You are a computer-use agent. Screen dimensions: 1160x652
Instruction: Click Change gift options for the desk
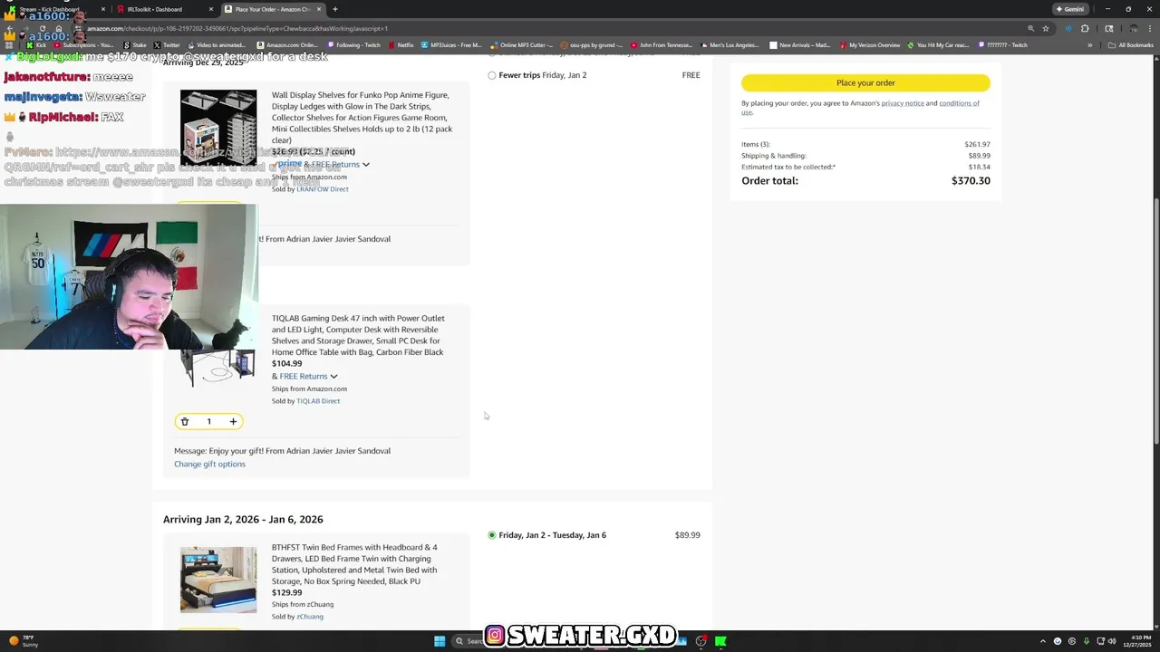coord(209,464)
